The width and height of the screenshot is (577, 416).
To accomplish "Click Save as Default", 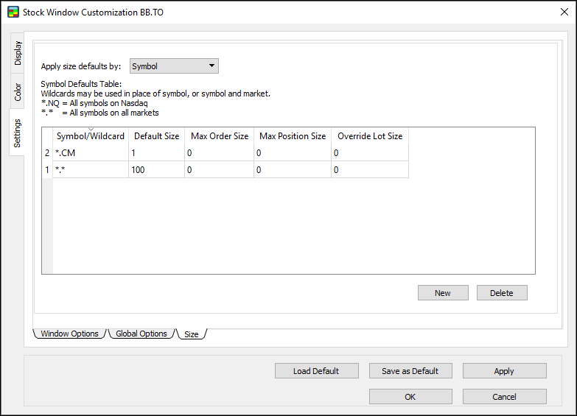I will pyautogui.click(x=410, y=371).
